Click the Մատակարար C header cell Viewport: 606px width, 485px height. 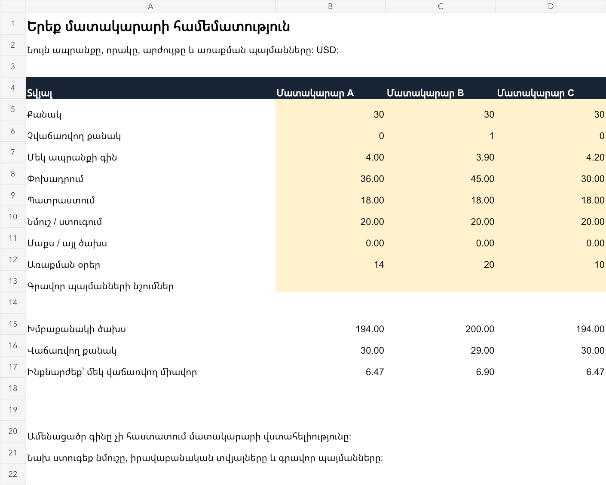[551, 88]
